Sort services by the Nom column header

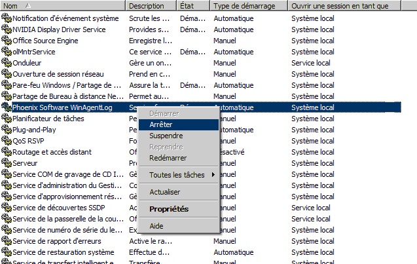pyautogui.click(x=63, y=6)
